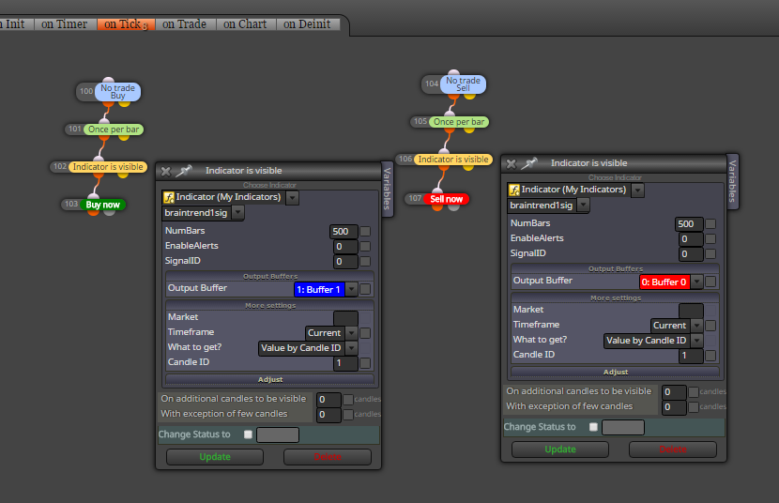Image resolution: width=779 pixels, height=503 pixels.
Task: Collapse More settings header in left panel
Action: coord(269,305)
